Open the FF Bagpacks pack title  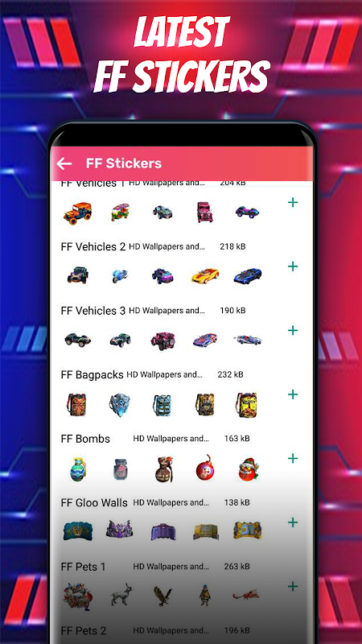click(92, 374)
